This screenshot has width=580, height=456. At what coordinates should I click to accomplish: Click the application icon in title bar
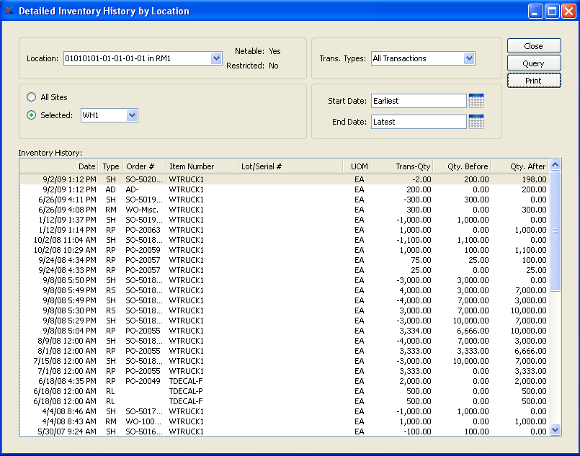(9, 11)
